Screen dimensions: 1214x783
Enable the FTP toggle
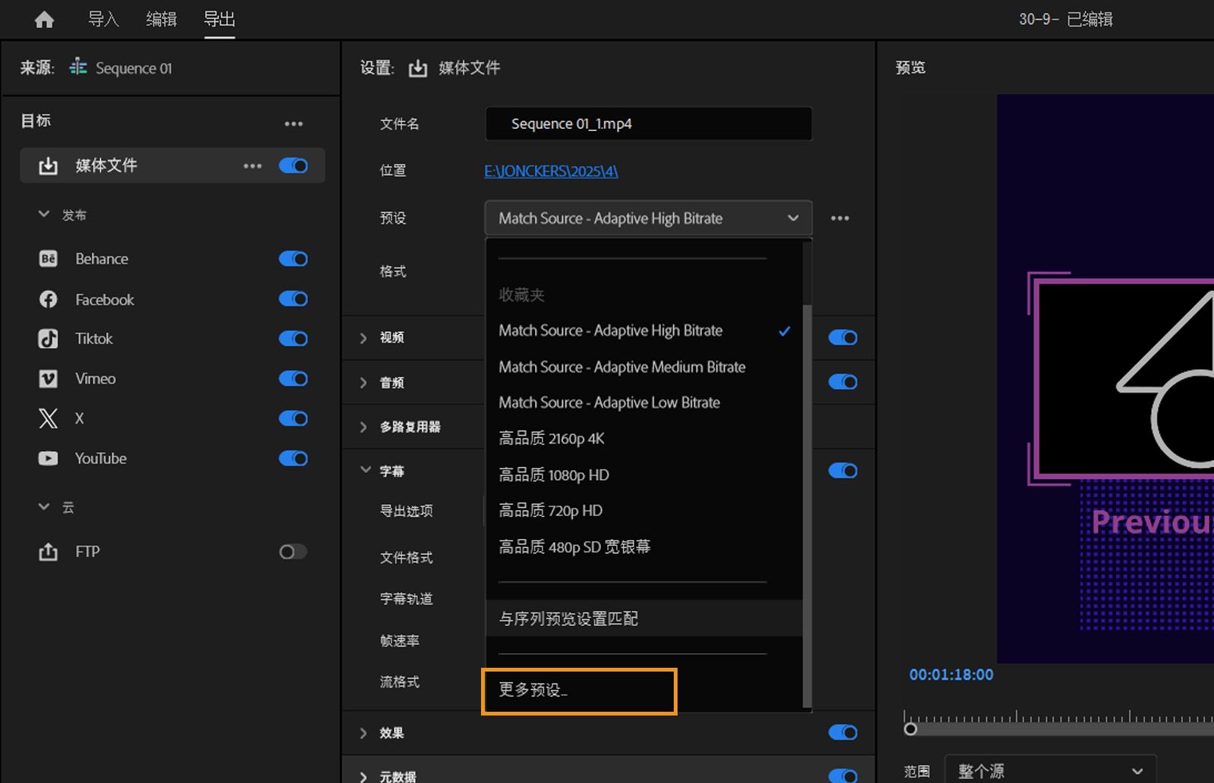point(291,552)
